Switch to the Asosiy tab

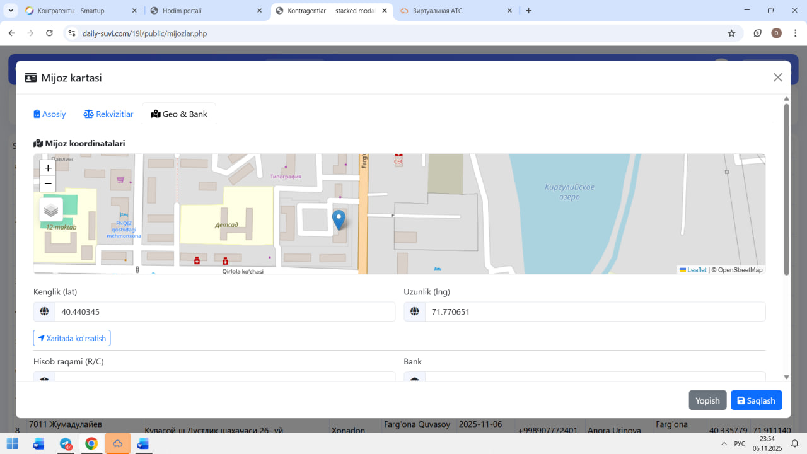[x=50, y=114]
